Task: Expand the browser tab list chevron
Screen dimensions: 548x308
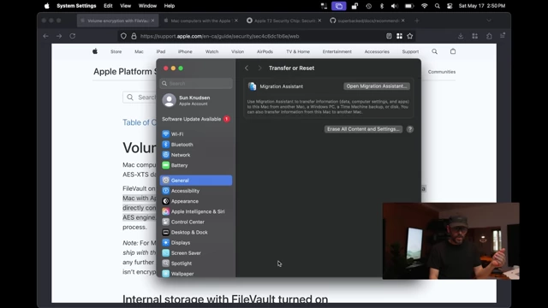Action: (489, 21)
